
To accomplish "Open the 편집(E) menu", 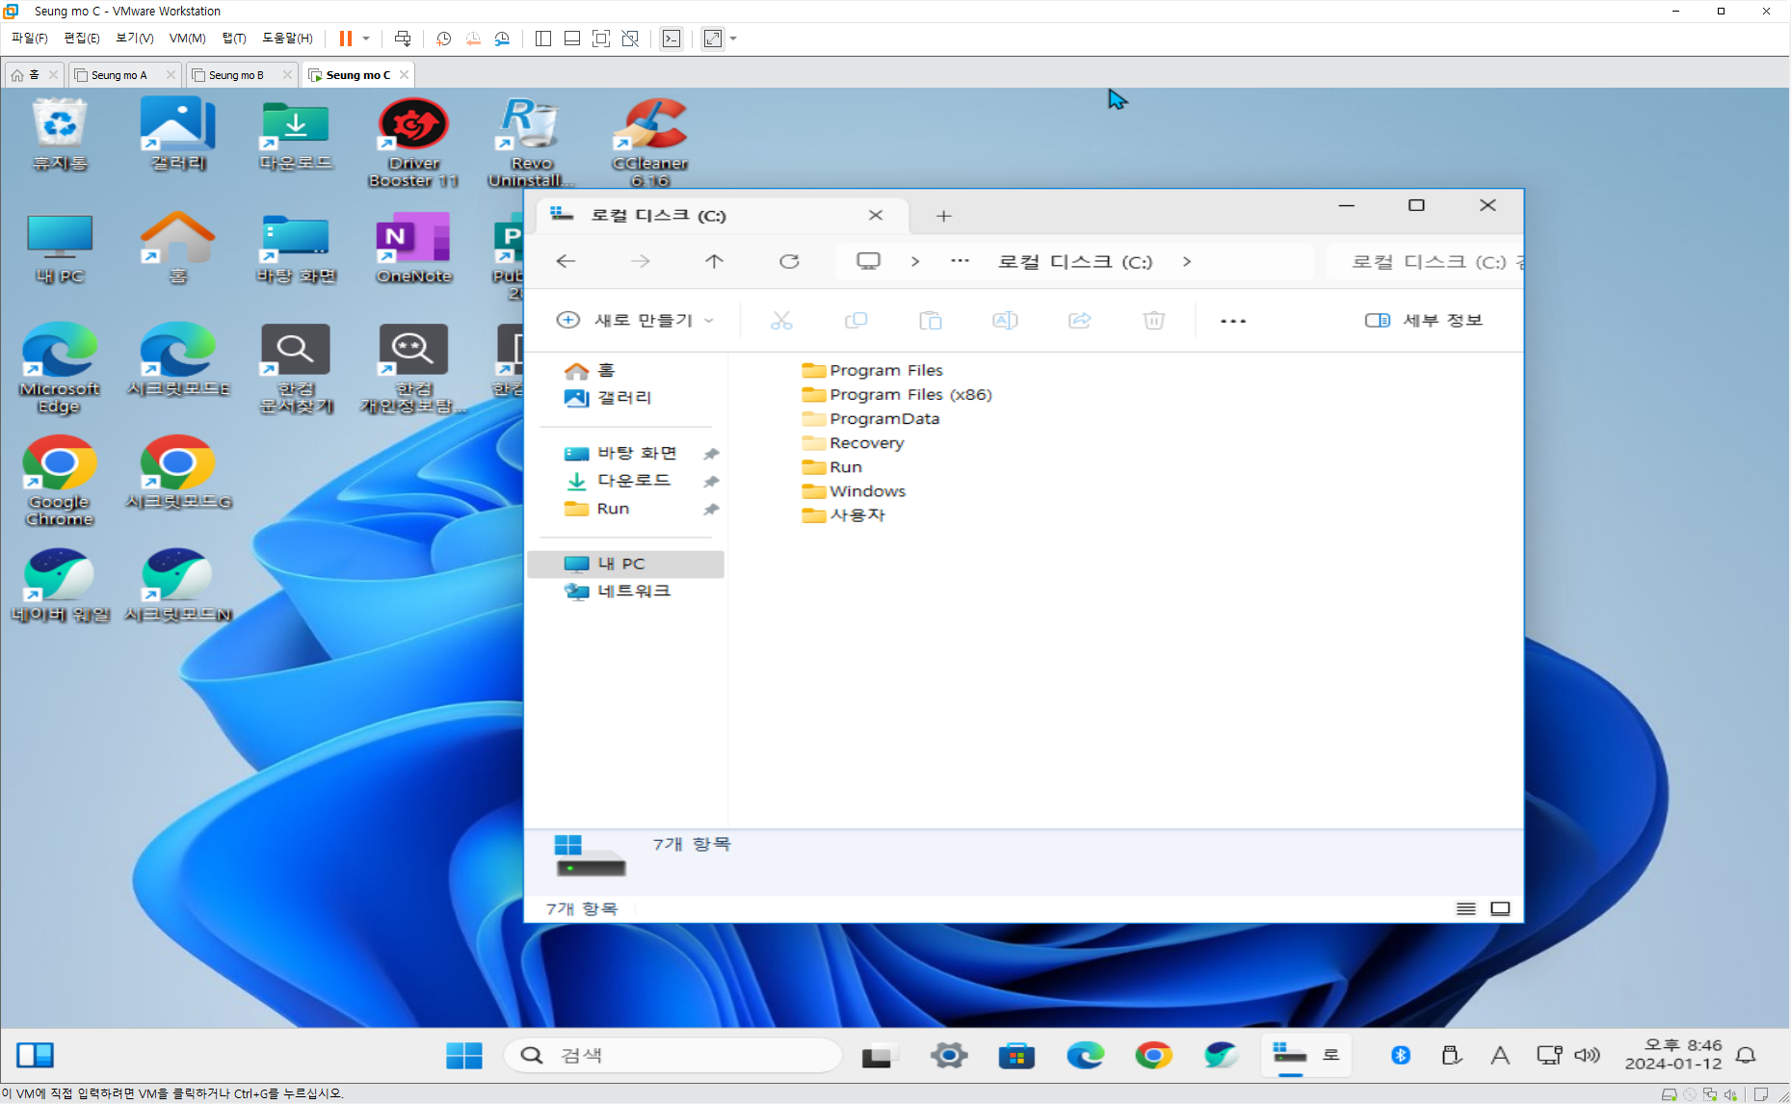I will coord(82,39).
